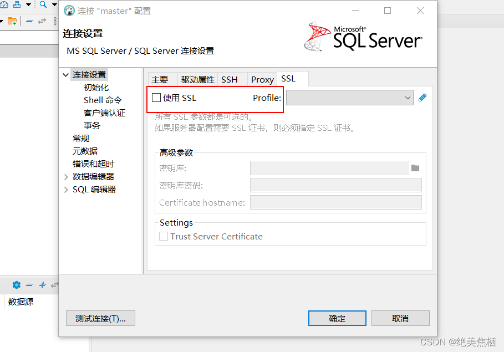
Task: Click the magnifier search icon in toolbar
Action: [43, 4]
